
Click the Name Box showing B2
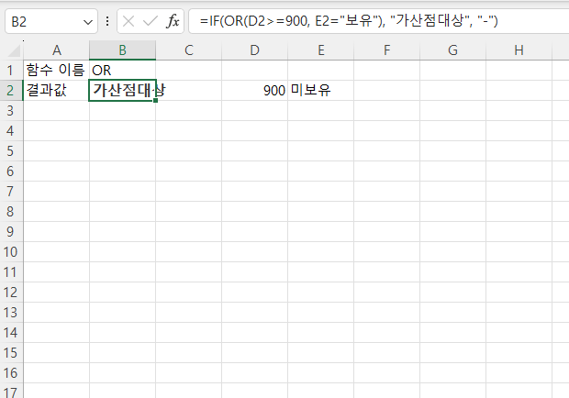click(51, 22)
